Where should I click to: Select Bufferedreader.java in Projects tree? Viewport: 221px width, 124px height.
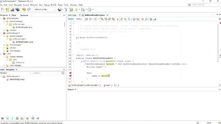point(24,27)
